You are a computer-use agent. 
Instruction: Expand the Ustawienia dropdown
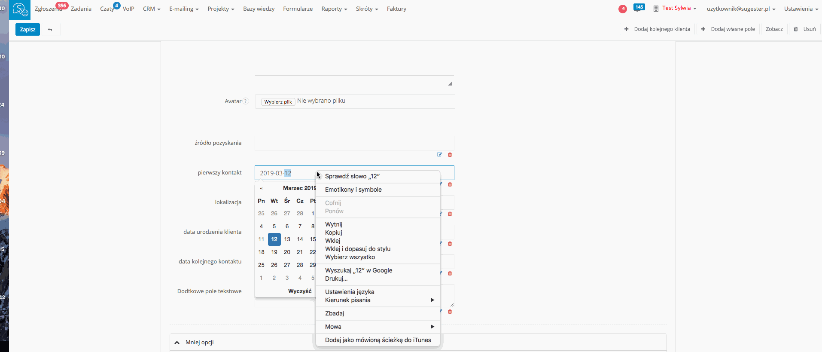coord(801,9)
